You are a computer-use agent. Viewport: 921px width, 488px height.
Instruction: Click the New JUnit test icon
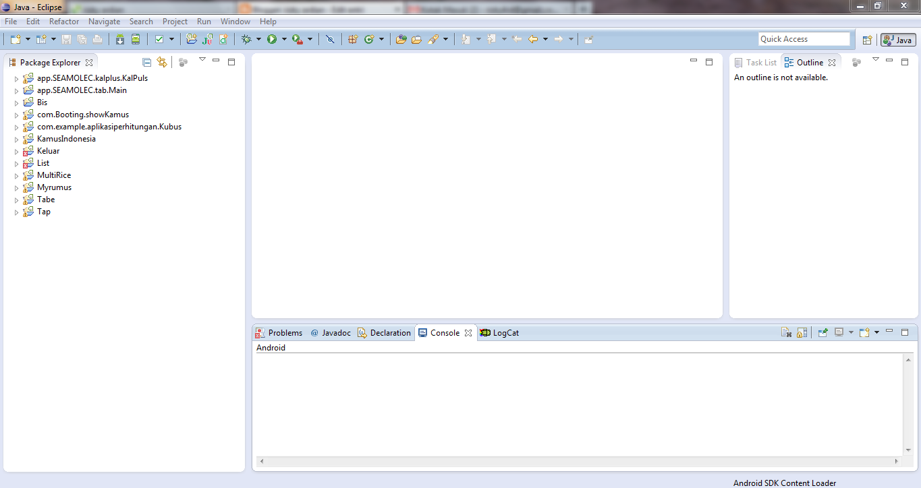[207, 40]
